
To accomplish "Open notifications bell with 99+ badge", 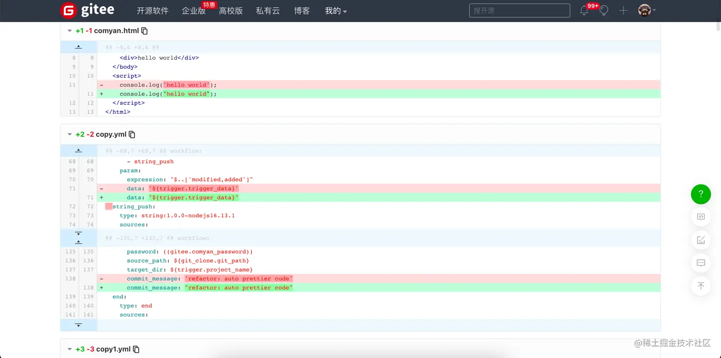I will (584, 10).
